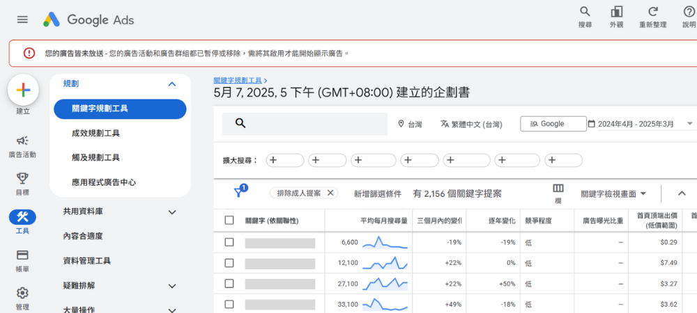
Task: Open 資料管理工具
Action: [x=87, y=261]
